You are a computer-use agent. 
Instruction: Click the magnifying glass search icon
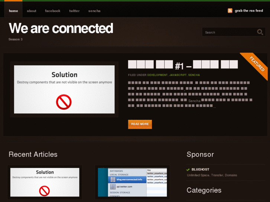[x=260, y=32]
